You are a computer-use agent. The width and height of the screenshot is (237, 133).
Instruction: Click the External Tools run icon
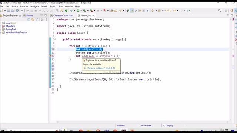91,11
